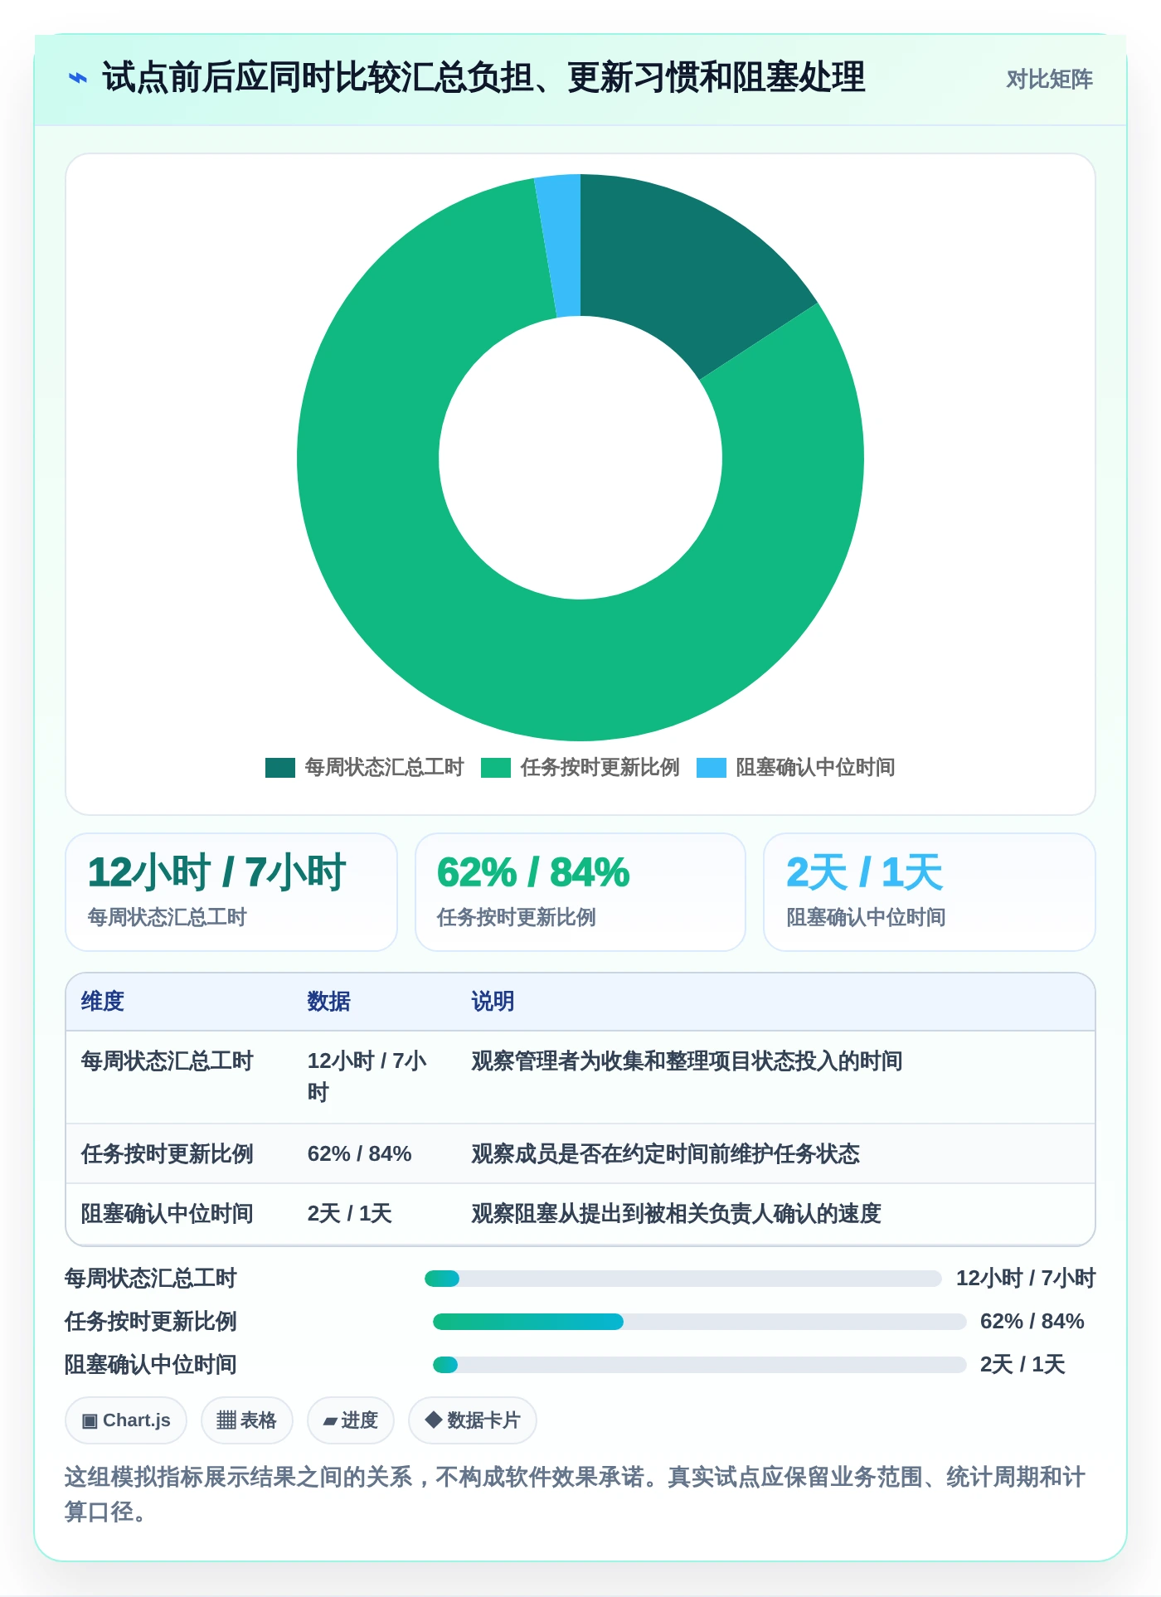The image size is (1161, 1597).
Task: Toggle 阻塞确认中位时间 legend swatch
Action: coord(712,768)
